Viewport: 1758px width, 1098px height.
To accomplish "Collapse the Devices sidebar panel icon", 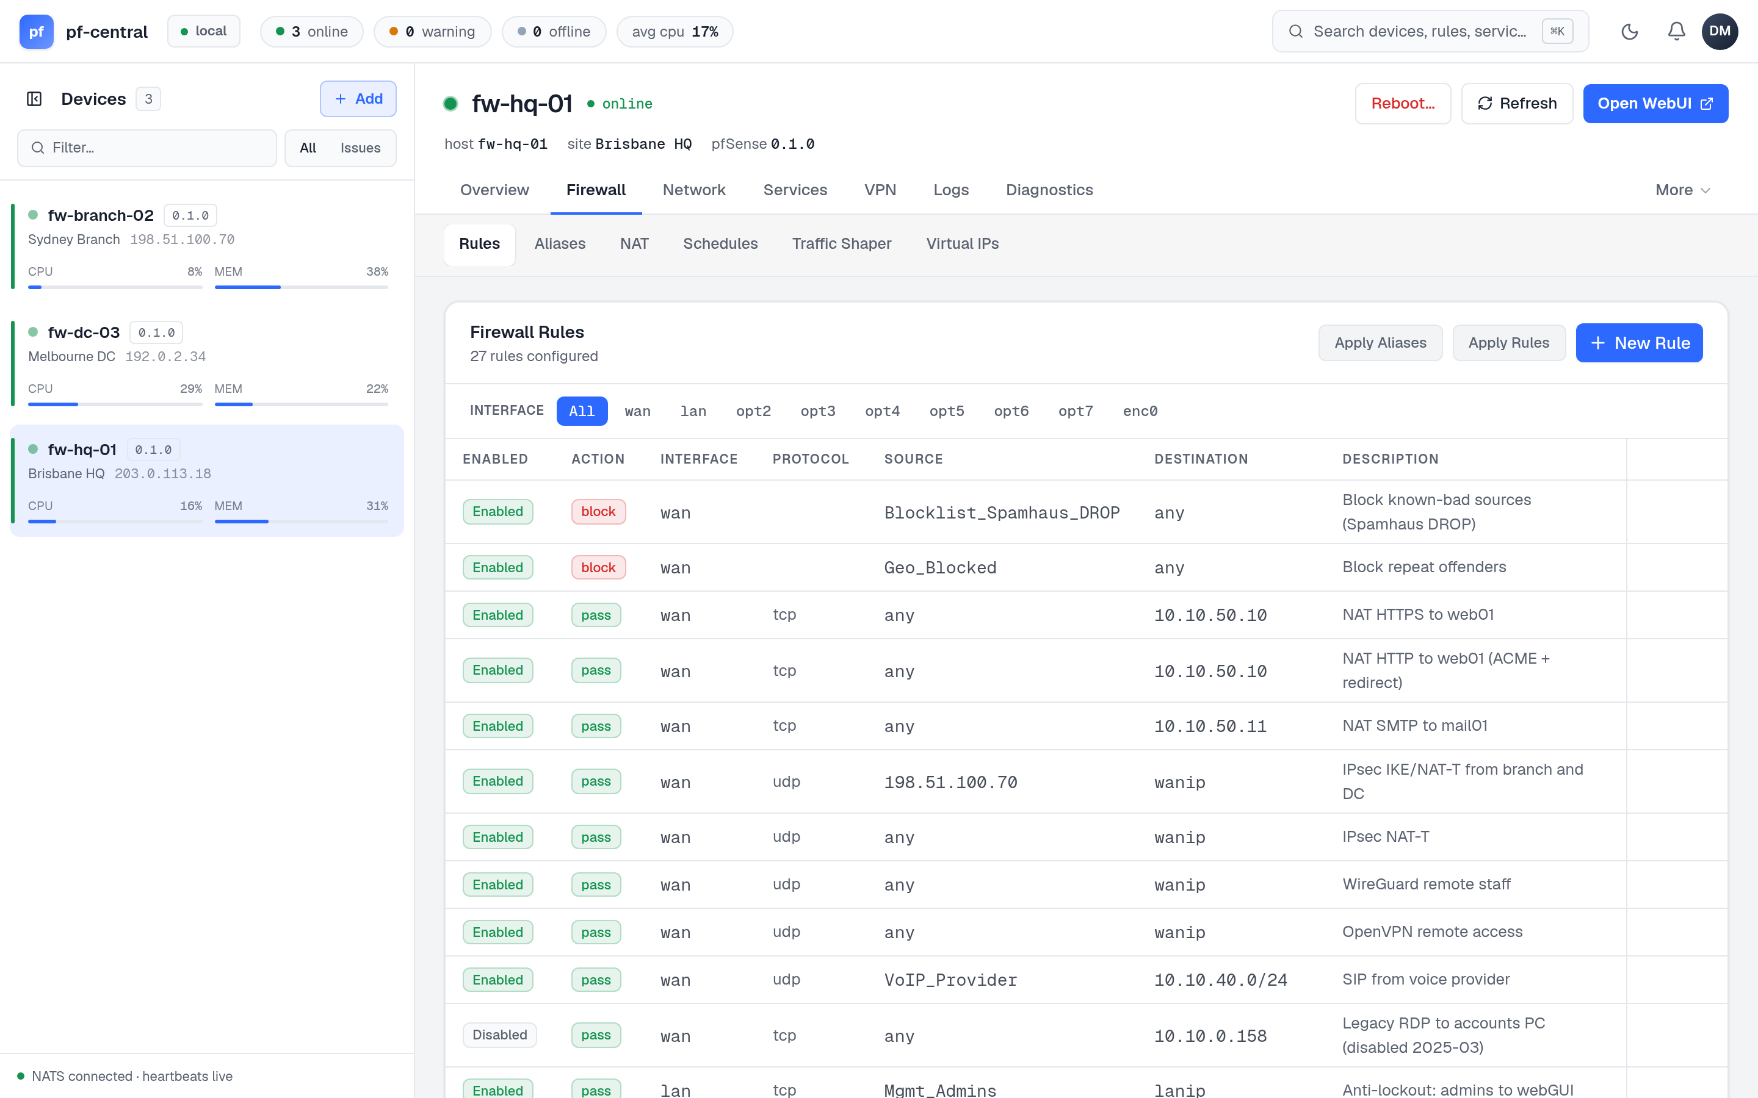I will pyautogui.click(x=34, y=99).
